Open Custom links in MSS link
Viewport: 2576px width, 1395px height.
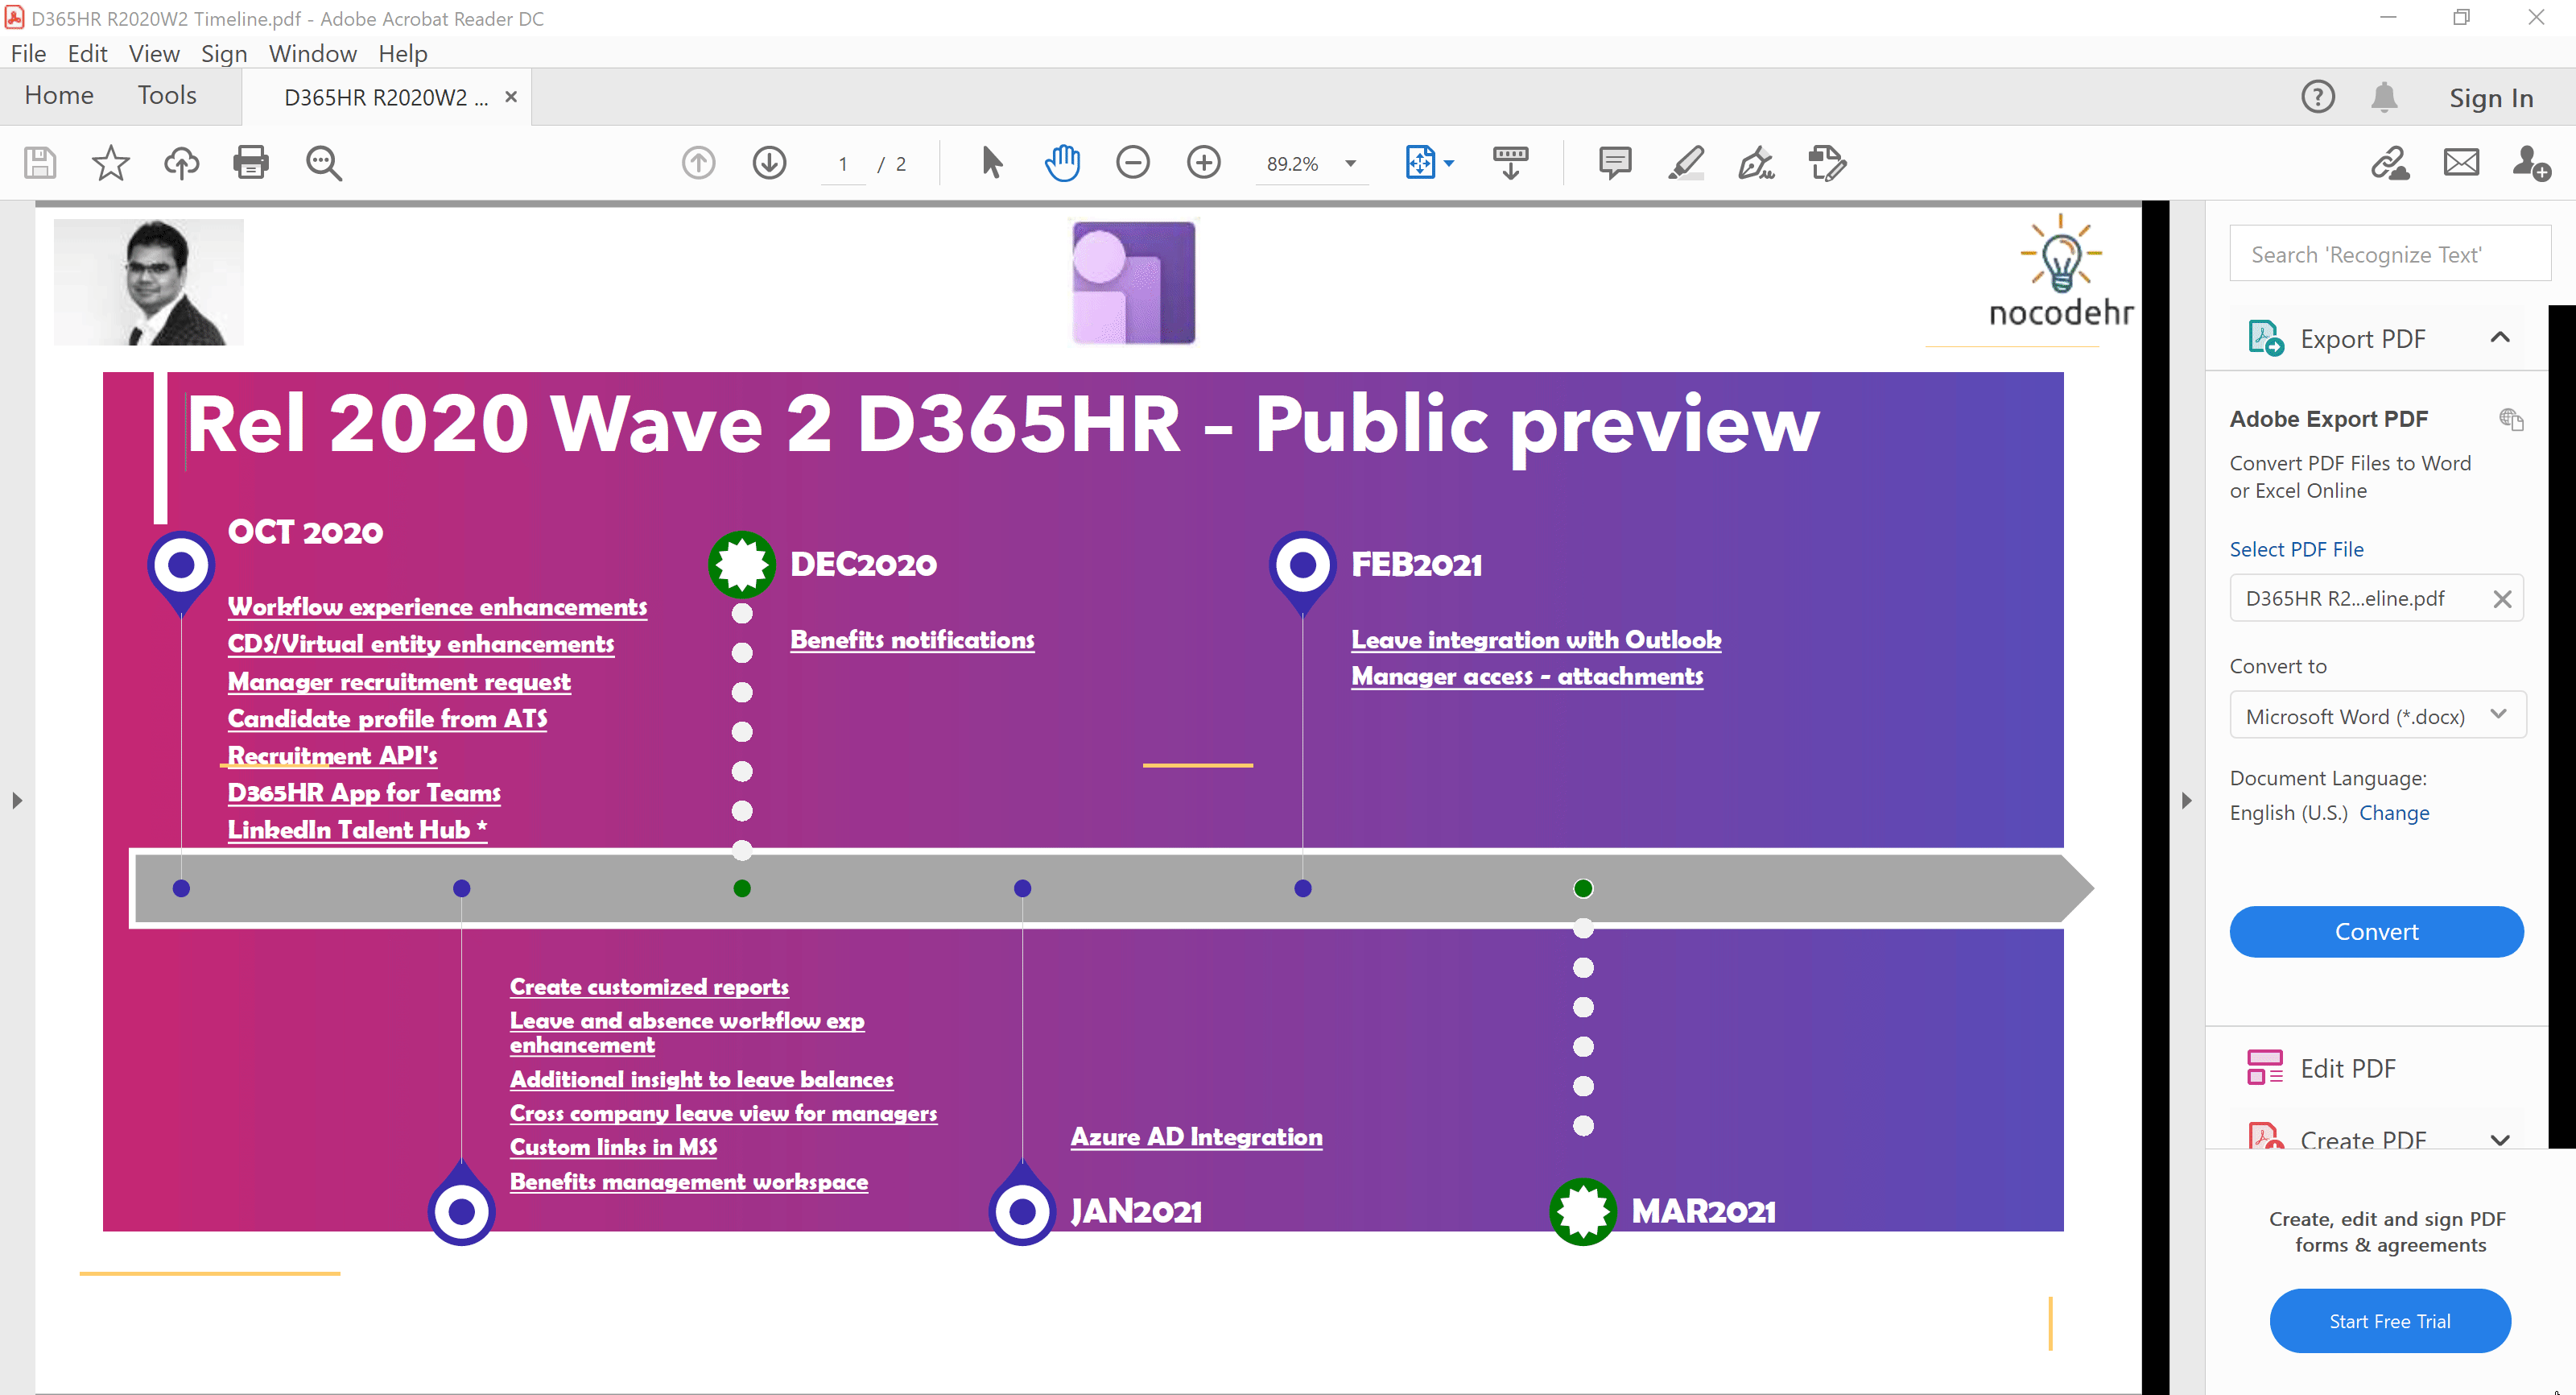(x=613, y=1147)
